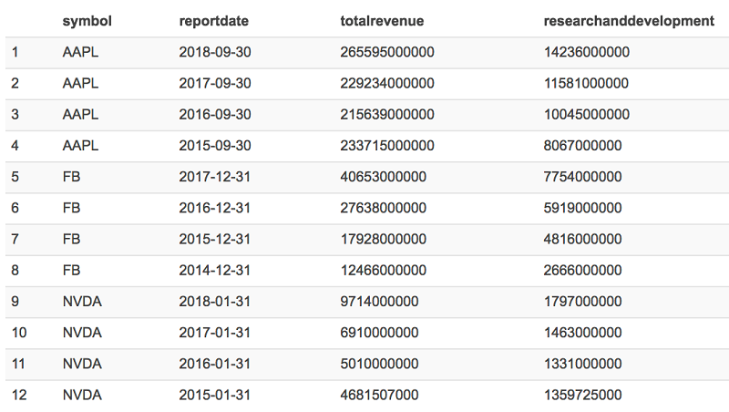Click the researchanddevelopment column header
Image resolution: width=729 pixels, height=412 pixels.
coord(629,21)
